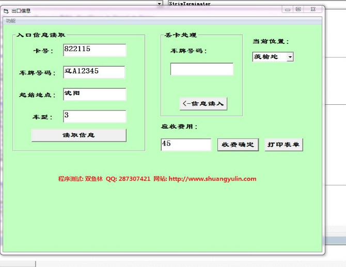Image resolution: width=346 pixels, height=267 pixels.
Task: Select the 起始地点 field showing 沈阳
Action: [x=95, y=94]
